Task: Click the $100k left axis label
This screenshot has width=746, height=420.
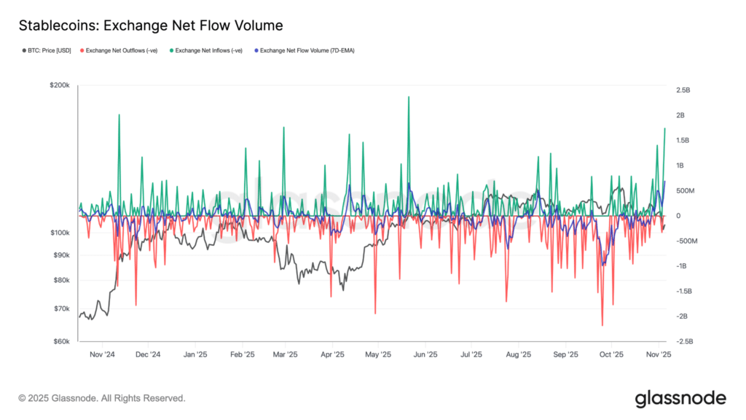Action: (x=60, y=233)
